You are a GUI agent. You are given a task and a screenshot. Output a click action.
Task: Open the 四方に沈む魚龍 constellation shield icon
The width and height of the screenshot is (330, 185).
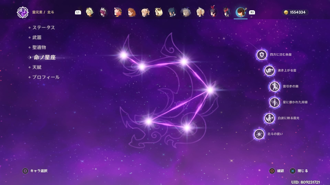262,55
